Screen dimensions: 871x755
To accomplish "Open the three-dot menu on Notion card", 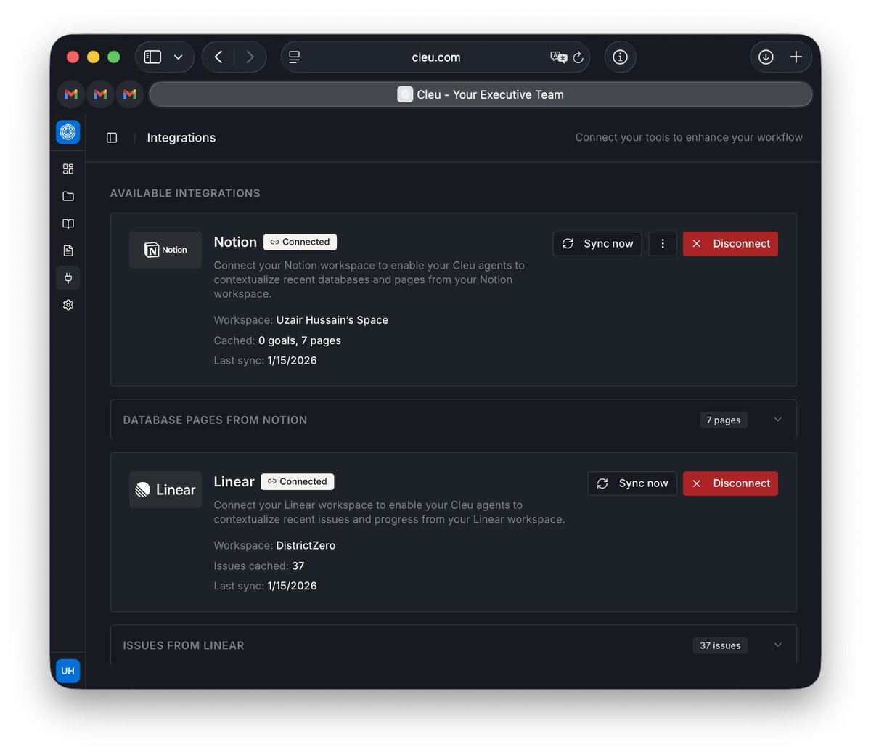I will tap(662, 243).
